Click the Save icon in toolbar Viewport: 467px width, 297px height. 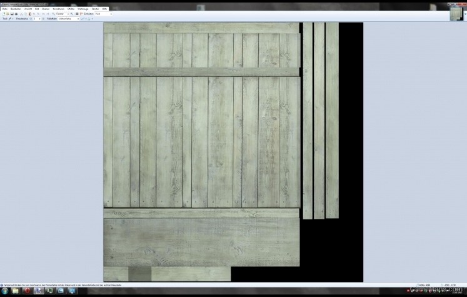(x=12, y=14)
